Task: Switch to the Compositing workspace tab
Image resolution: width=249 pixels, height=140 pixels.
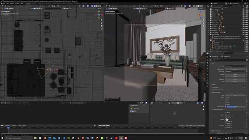Action: coord(85,3)
